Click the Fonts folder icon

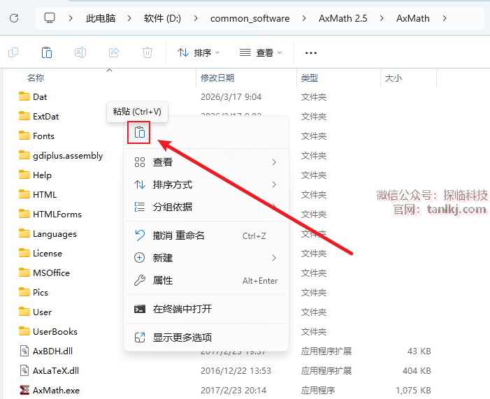(24, 136)
